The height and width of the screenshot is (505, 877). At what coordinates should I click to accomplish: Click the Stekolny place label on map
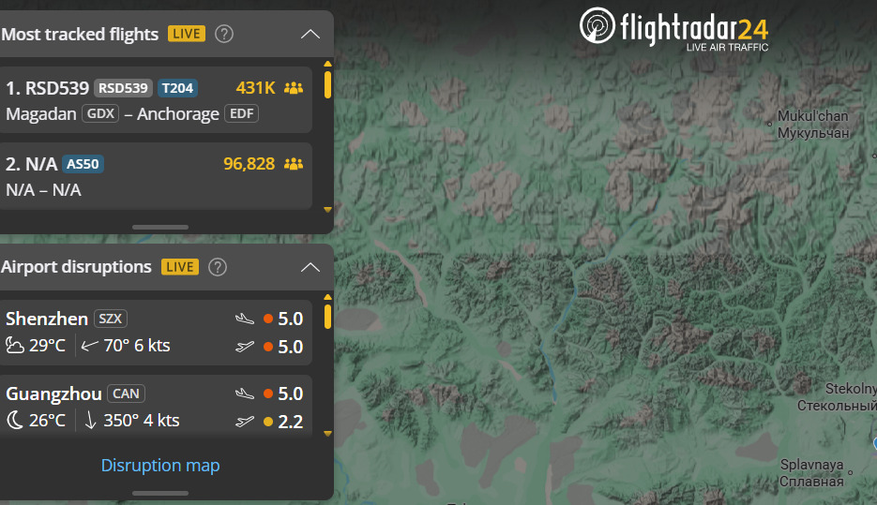point(839,396)
